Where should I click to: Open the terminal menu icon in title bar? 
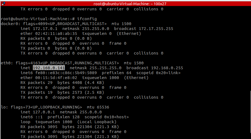[x=3, y=4]
